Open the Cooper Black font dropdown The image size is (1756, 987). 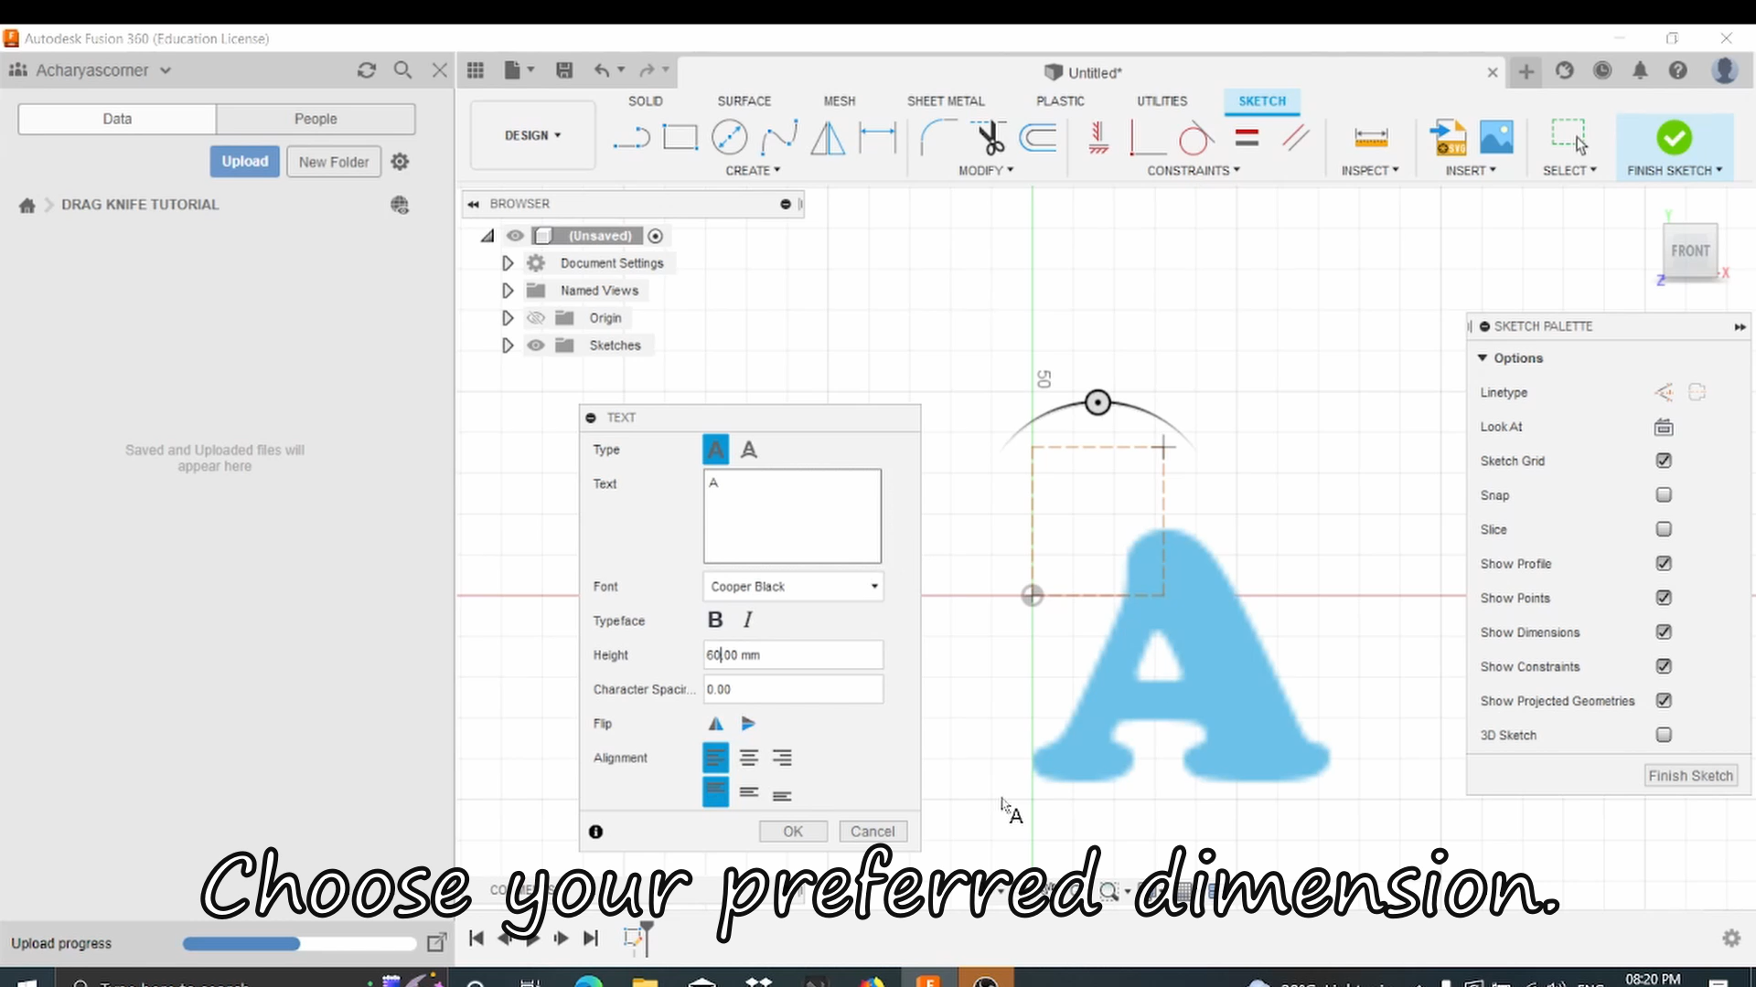coord(792,587)
